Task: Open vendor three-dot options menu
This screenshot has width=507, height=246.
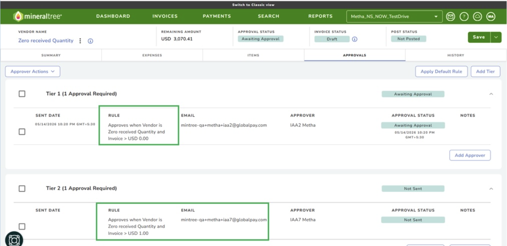Action: tap(80, 41)
